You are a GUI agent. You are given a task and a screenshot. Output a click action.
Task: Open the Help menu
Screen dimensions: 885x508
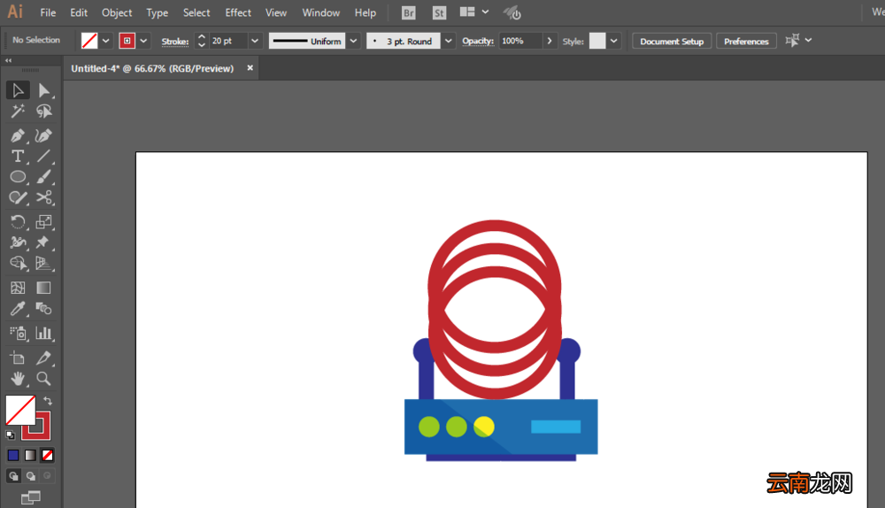click(366, 12)
